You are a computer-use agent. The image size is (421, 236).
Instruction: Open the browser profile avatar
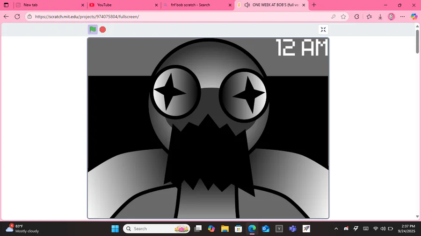coord(391,17)
